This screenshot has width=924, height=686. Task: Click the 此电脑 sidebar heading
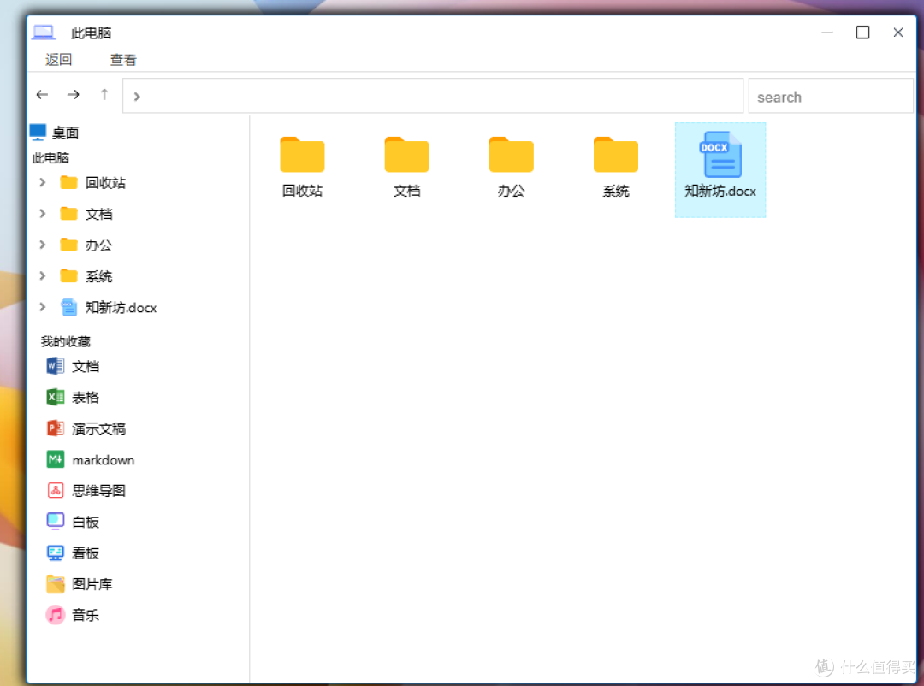point(50,158)
